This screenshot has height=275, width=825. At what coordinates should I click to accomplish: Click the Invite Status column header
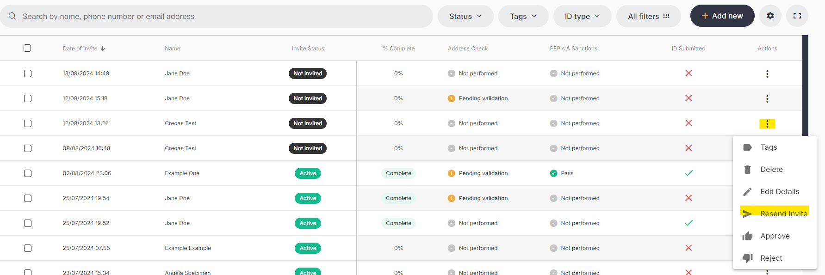(308, 49)
